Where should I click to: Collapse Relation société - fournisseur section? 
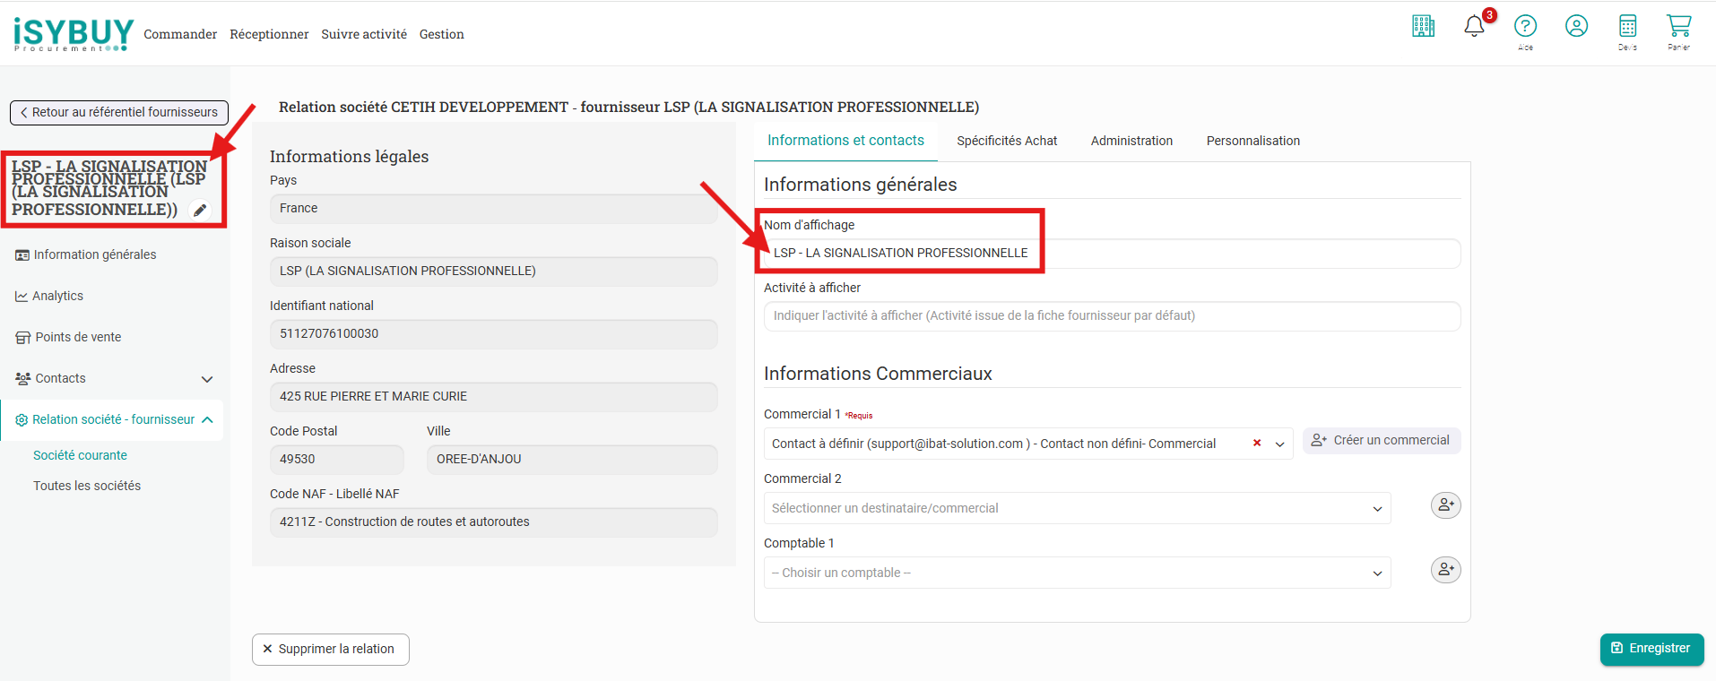point(114,419)
